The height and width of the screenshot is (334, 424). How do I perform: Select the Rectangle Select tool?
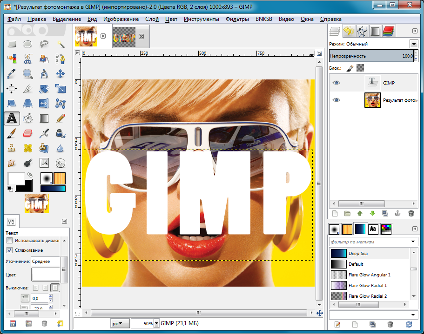[x=12, y=44]
